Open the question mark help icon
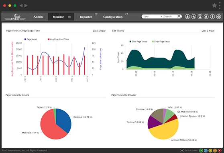Viewport: 224px width, 153px height. (x=212, y=17)
